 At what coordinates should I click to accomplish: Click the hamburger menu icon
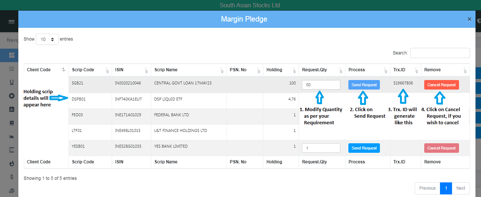(11, 22)
